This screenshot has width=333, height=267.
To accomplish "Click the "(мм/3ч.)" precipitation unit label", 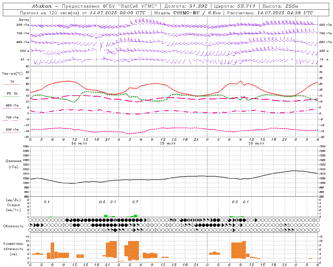I will (x=14, y=200).
